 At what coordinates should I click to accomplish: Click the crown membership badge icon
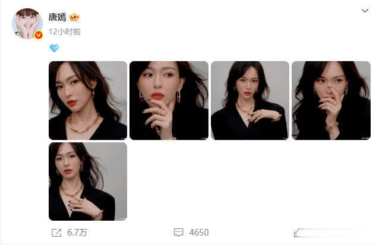tap(74, 17)
